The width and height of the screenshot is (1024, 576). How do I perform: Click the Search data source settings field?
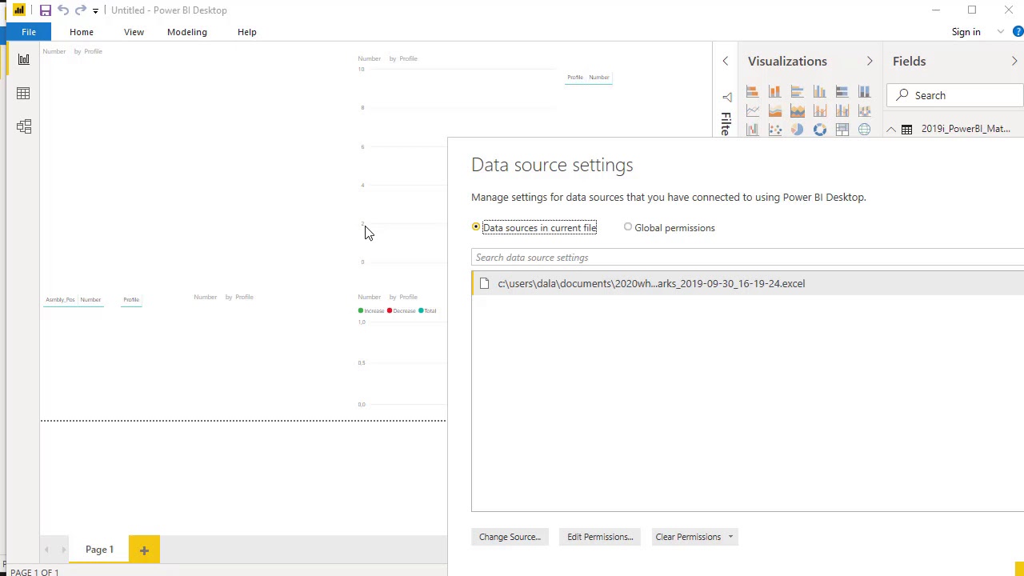(x=747, y=258)
